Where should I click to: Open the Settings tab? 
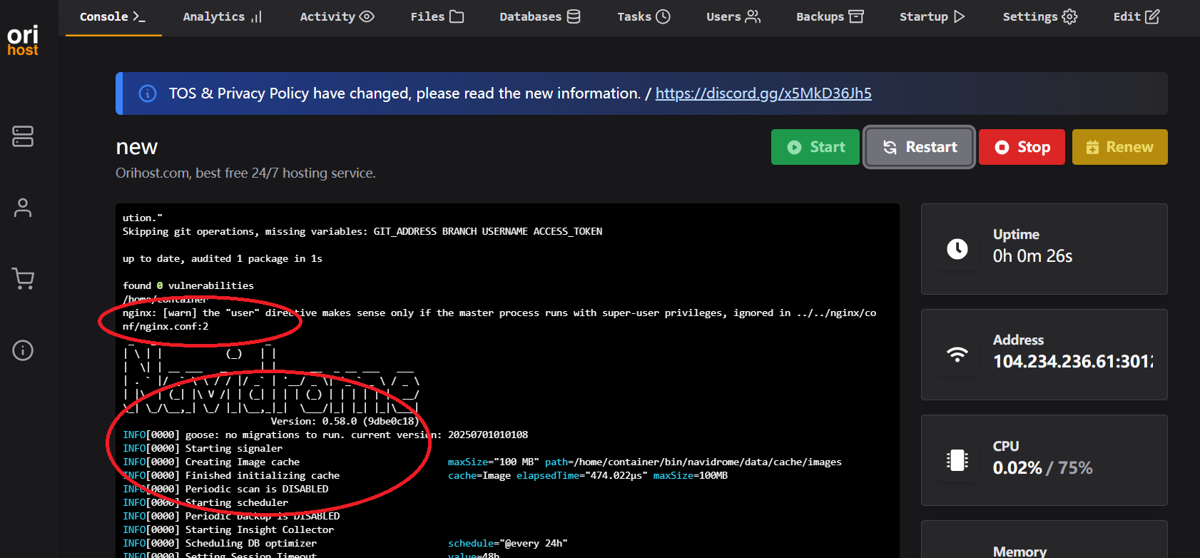pyautogui.click(x=1039, y=17)
